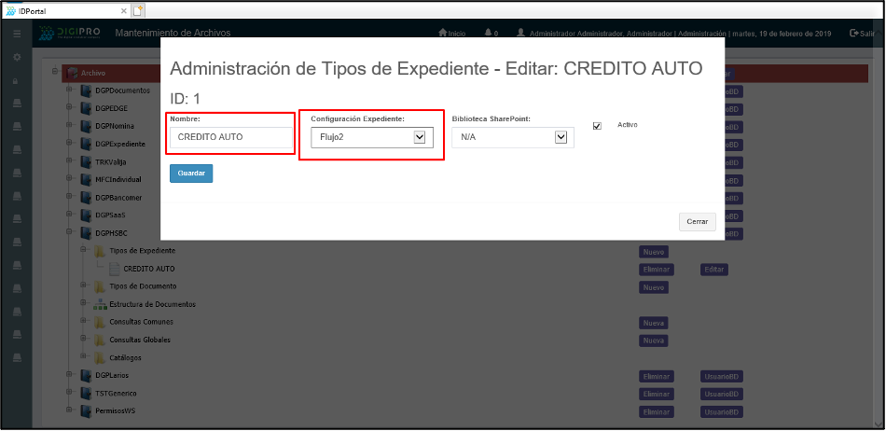Uncheck the Activo checkbox

pos(597,126)
